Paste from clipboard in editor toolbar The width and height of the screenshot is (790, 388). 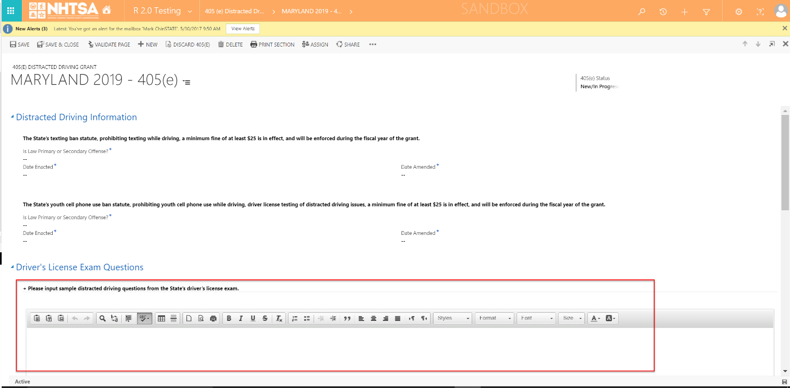(x=37, y=318)
